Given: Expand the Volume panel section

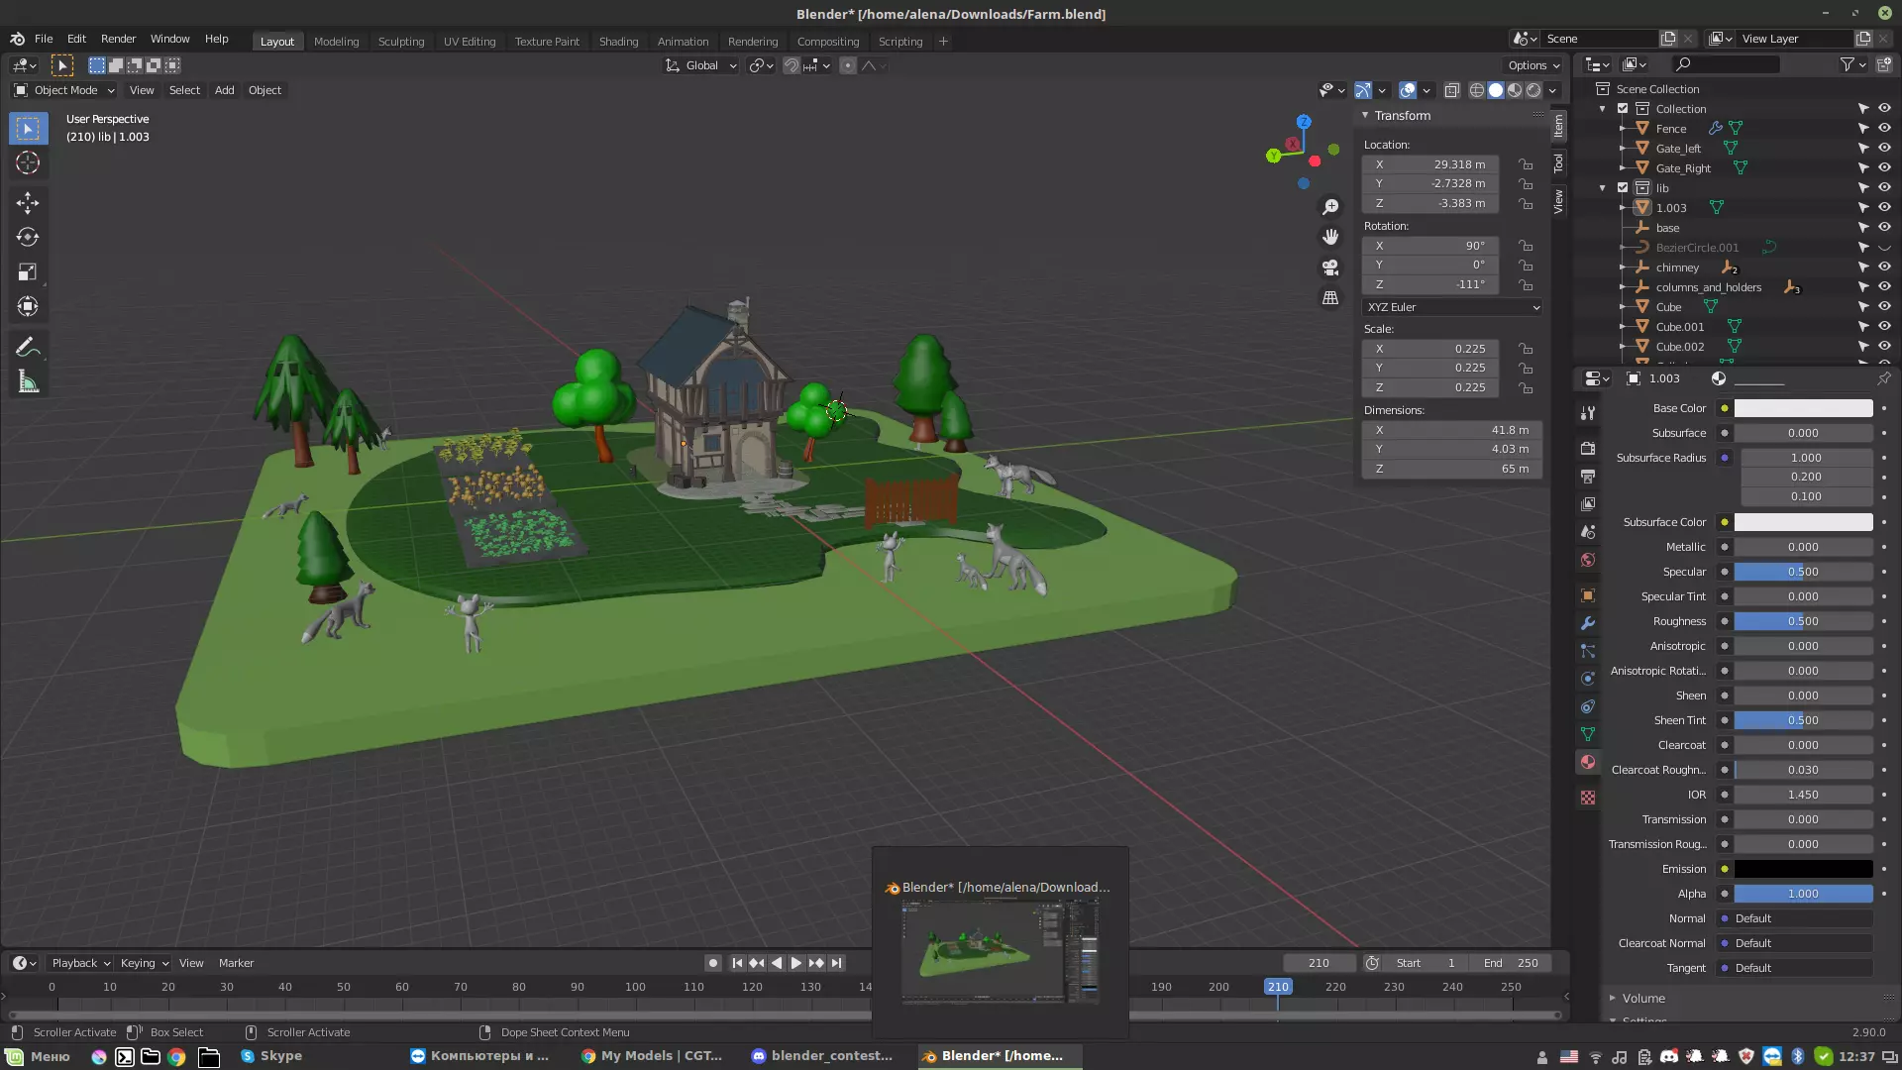Looking at the screenshot, I should pyautogui.click(x=1643, y=998).
